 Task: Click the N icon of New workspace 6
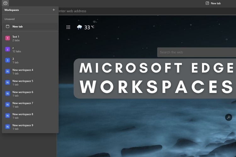(x=8, y=94)
